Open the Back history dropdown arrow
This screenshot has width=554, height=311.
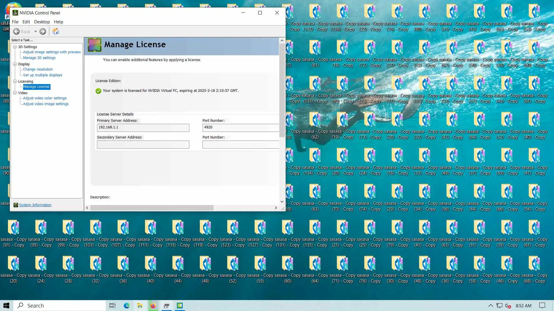[x=35, y=32]
